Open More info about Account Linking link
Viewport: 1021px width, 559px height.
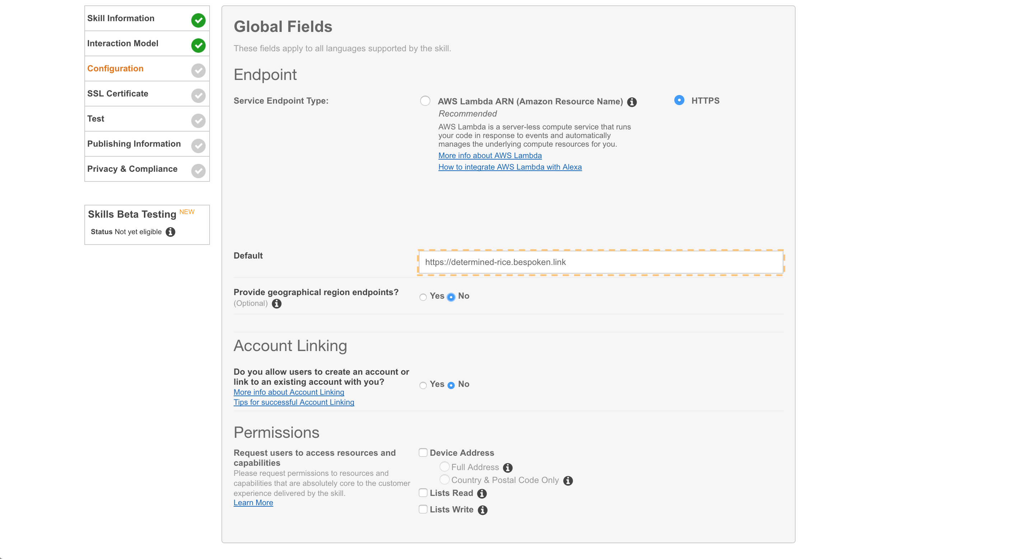(289, 392)
